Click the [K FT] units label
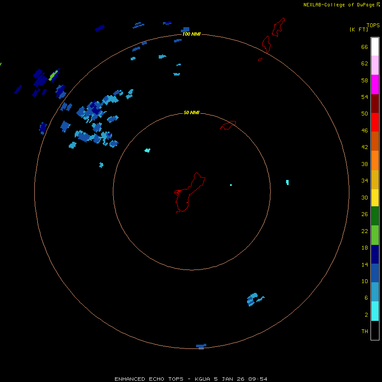The width and height of the screenshot is (382, 382). 359,30
